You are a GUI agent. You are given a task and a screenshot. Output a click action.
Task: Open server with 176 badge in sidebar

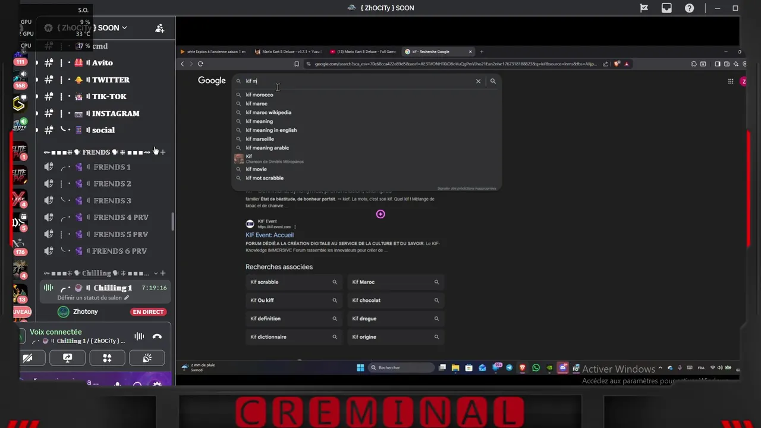click(20, 245)
